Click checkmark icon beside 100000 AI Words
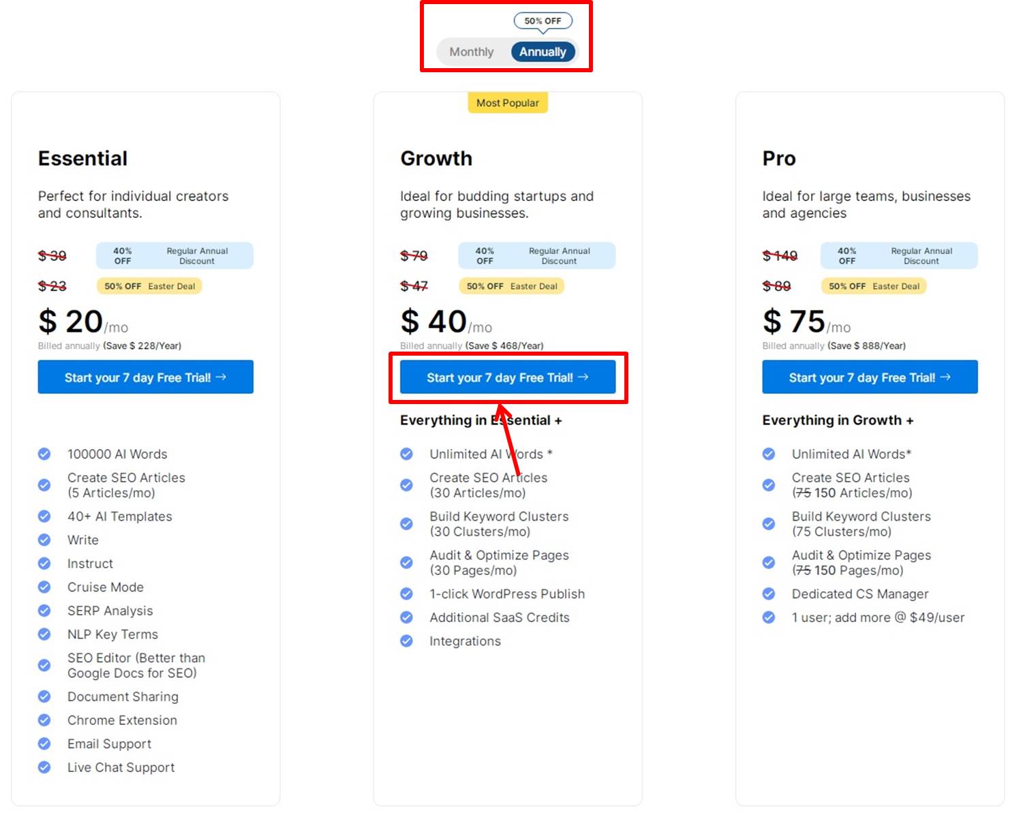 click(44, 454)
